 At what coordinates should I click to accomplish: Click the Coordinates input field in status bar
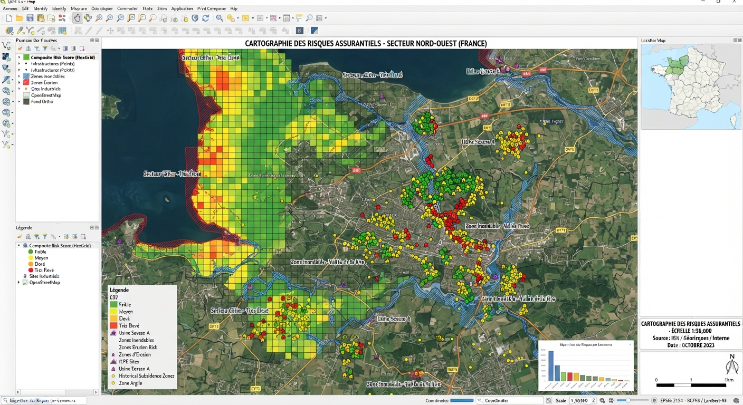(x=510, y=400)
